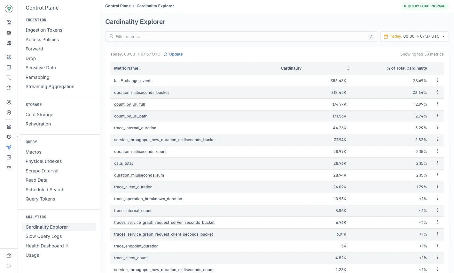Collapse the sidebar using the chevron handle

click(18, 136)
